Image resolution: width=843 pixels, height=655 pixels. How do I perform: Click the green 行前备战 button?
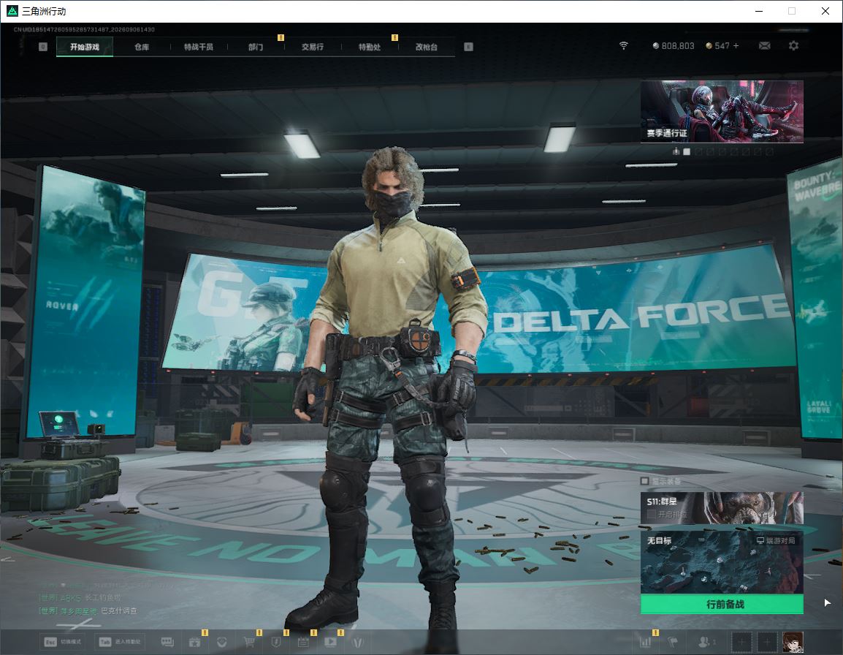click(x=722, y=605)
